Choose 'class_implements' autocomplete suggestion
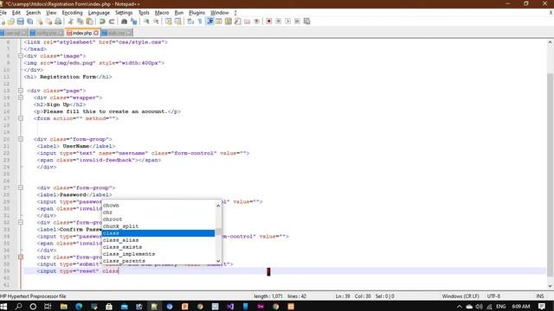554x311 pixels. tap(158, 254)
